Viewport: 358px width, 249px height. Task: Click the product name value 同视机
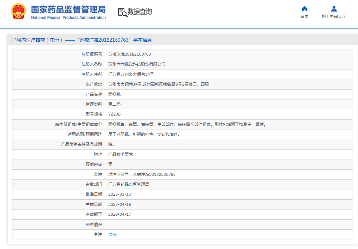(114, 94)
